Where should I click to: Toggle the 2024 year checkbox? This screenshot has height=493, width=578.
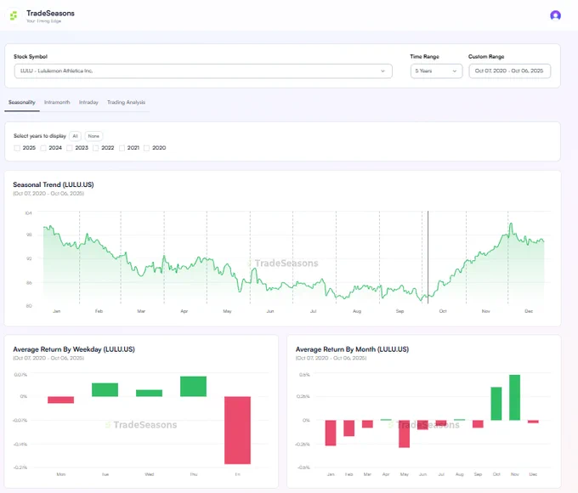43,148
